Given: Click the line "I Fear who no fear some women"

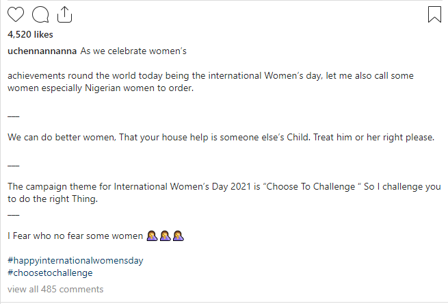Looking at the screenshot, I should (75, 236).
